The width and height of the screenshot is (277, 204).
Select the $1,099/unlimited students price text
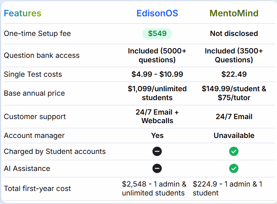[x=157, y=93]
